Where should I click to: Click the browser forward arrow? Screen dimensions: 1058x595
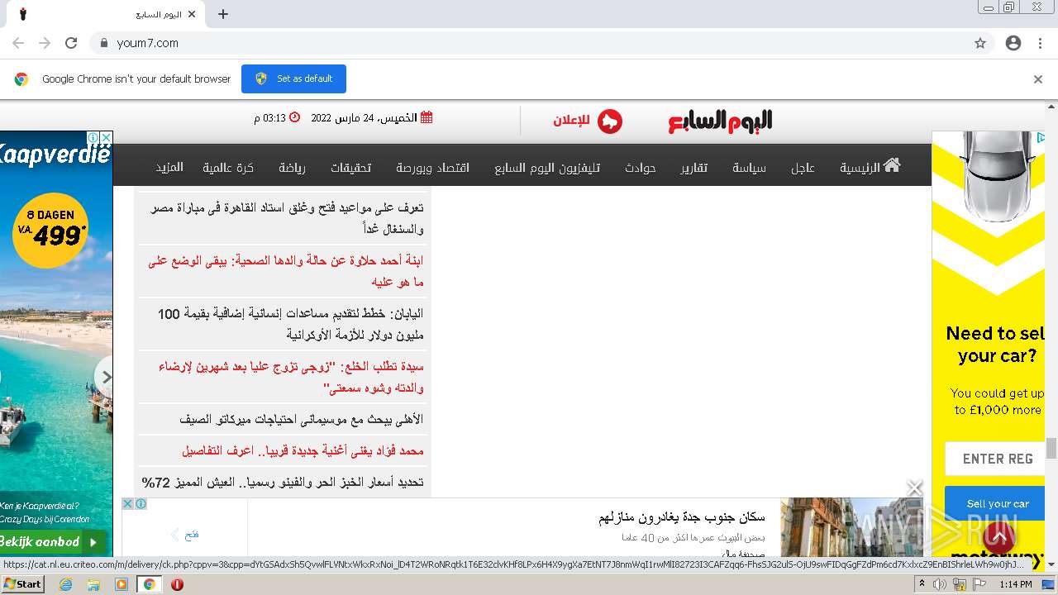click(45, 43)
